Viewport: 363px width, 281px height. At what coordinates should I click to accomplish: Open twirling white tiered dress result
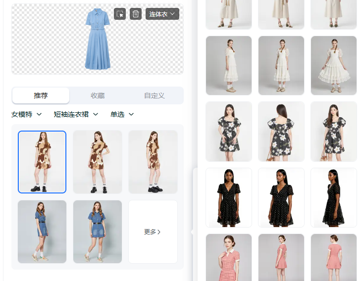tap(334, 65)
